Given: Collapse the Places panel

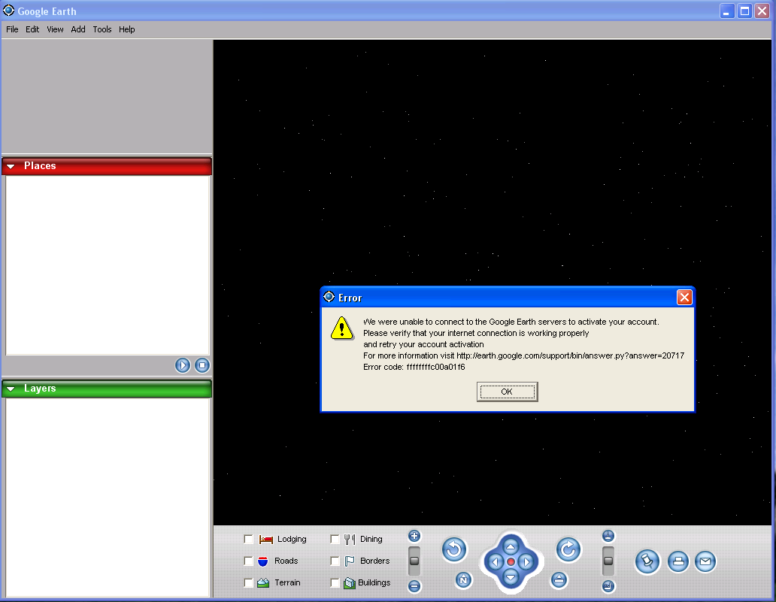Looking at the screenshot, I should (11, 166).
